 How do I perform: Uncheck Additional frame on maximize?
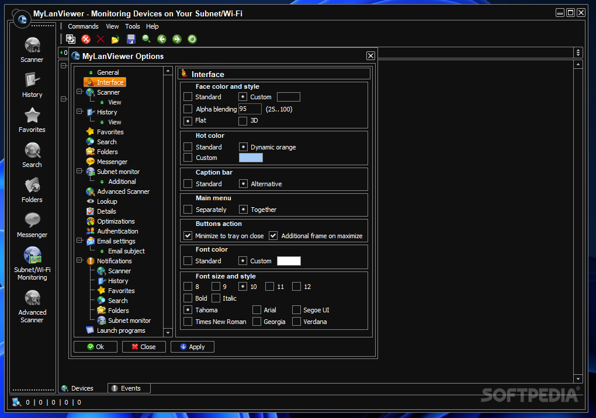coord(273,236)
